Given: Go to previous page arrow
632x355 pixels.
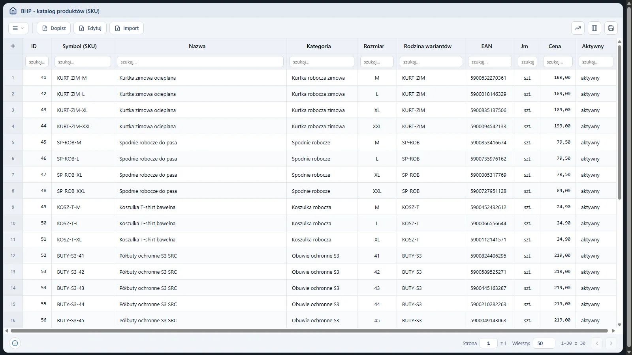Looking at the screenshot, I should tap(597, 343).
